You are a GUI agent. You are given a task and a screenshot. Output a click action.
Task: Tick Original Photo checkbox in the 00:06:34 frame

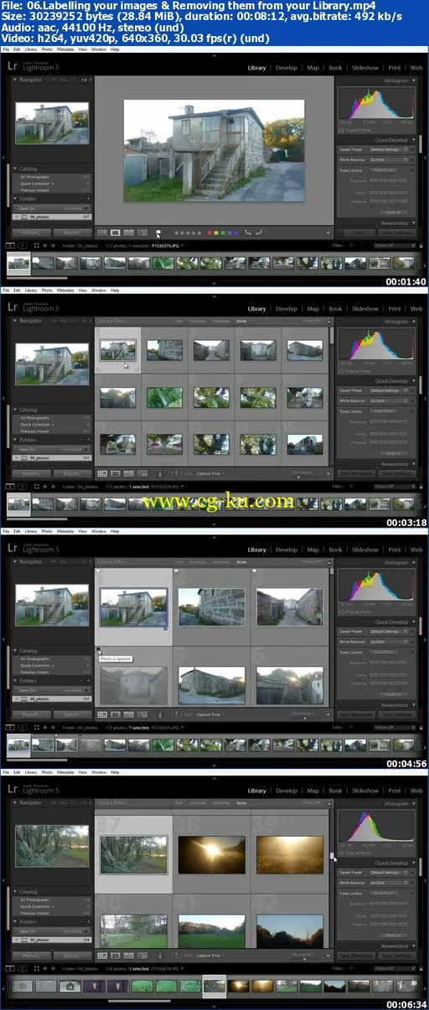point(341,853)
